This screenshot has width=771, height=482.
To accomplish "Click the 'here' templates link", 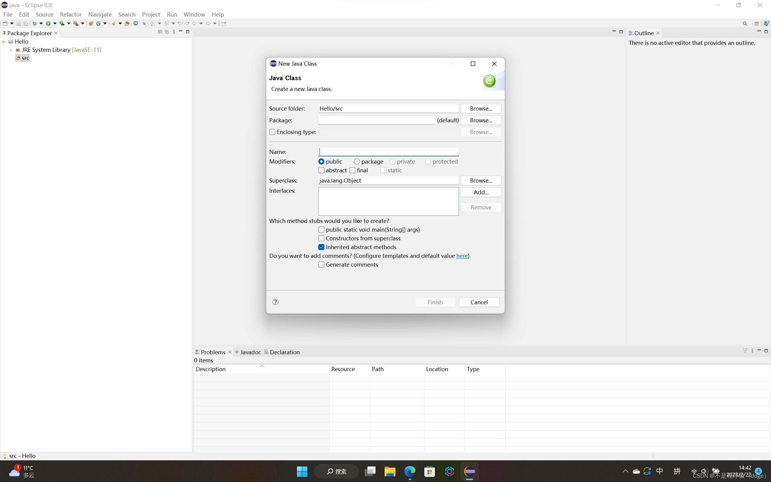I will (x=462, y=256).
